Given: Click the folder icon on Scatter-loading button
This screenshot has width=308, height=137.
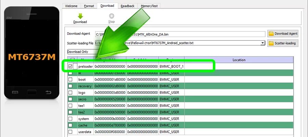Looking at the screenshot, I should pyautogui.click(x=271, y=43).
